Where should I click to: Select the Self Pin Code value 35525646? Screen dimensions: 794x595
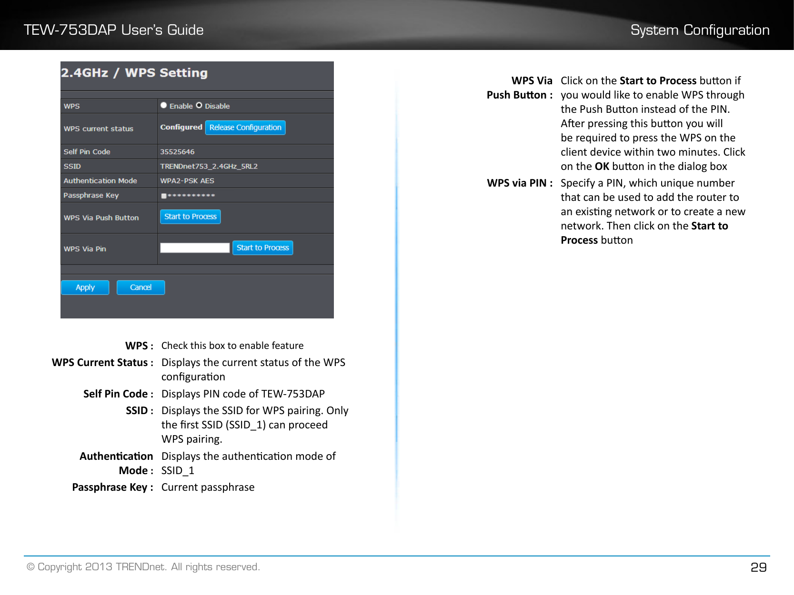177,152
